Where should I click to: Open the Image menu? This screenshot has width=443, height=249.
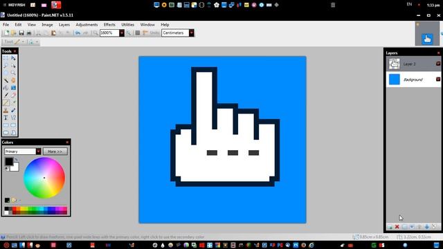pyautogui.click(x=47, y=25)
